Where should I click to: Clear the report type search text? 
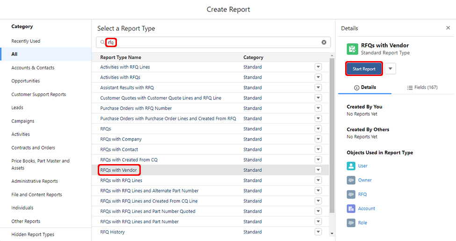(x=324, y=42)
